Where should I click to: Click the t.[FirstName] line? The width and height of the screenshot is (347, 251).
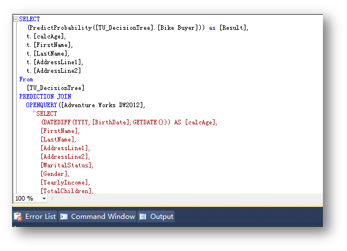[x=49, y=45]
